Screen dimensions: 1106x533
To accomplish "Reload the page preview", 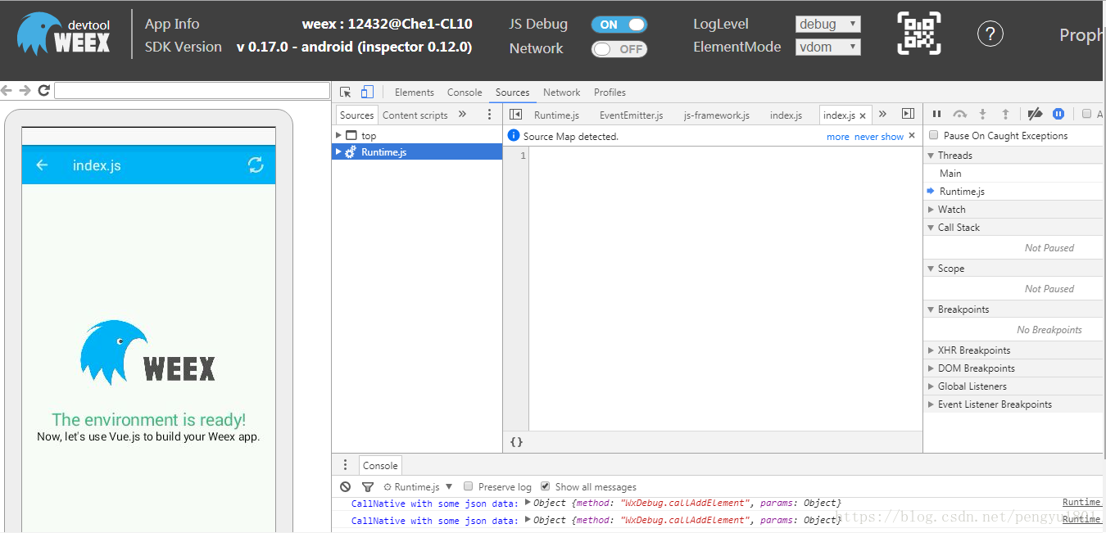I will [x=44, y=91].
